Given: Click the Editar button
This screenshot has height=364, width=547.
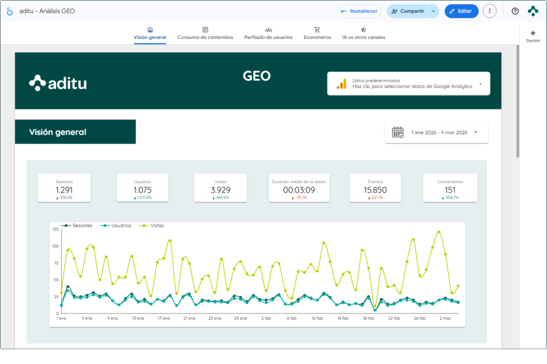Looking at the screenshot, I should 461,11.
